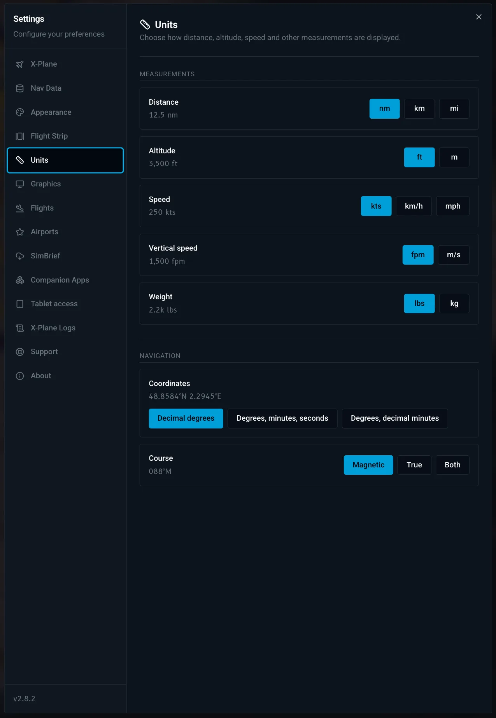The height and width of the screenshot is (718, 496).
Task: Go to Flight Strip settings
Action: pyautogui.click(x=65, y=136)
